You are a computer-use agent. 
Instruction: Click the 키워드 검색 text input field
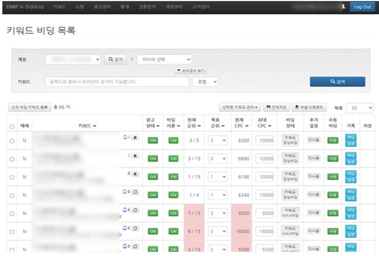[117, 82]
